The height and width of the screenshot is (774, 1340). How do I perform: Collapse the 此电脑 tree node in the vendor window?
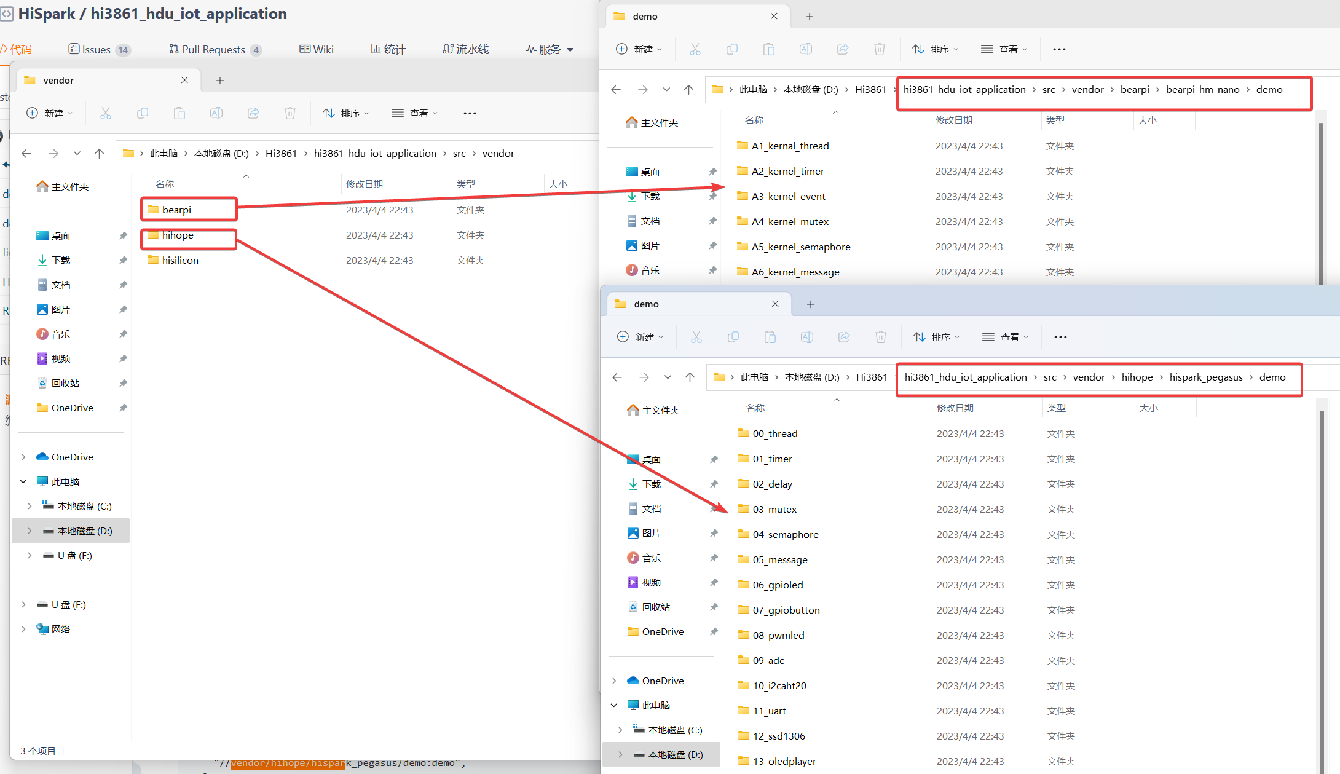tap(23, 481)
